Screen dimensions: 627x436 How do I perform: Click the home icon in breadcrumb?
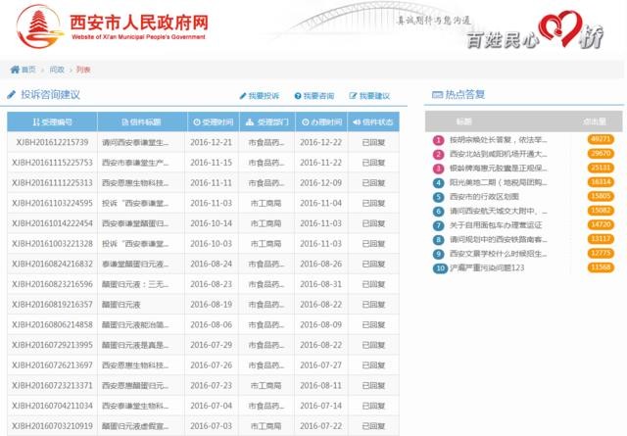tap(15, 70)
